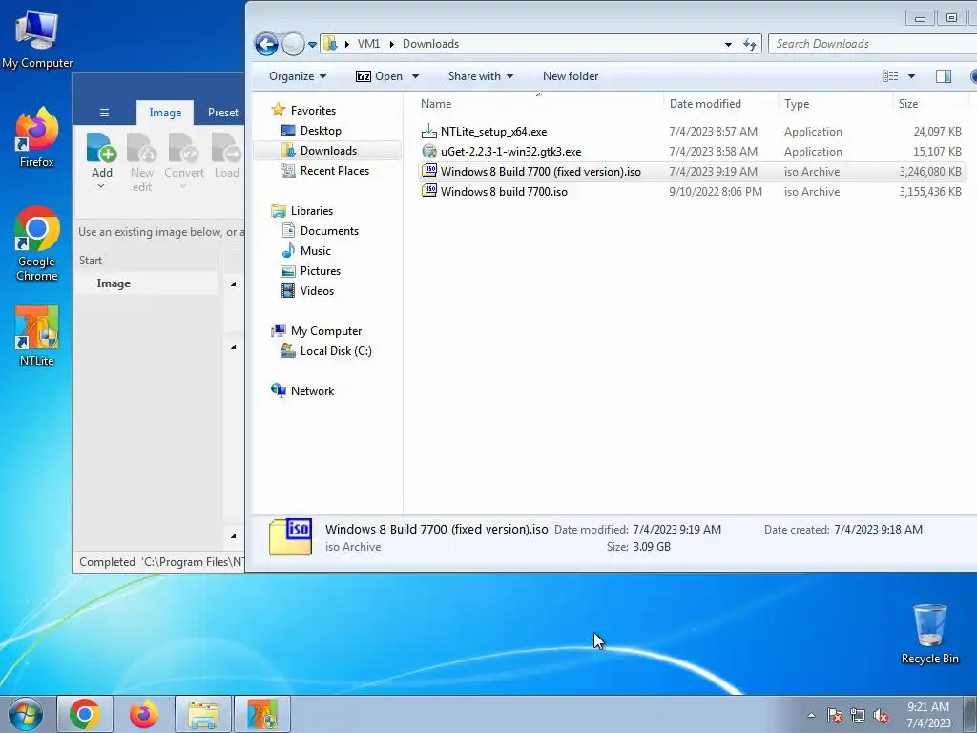Open the clock showing 9:21 AM
The width and height of the screenshot is (977, 733).
tap(928, 715)
